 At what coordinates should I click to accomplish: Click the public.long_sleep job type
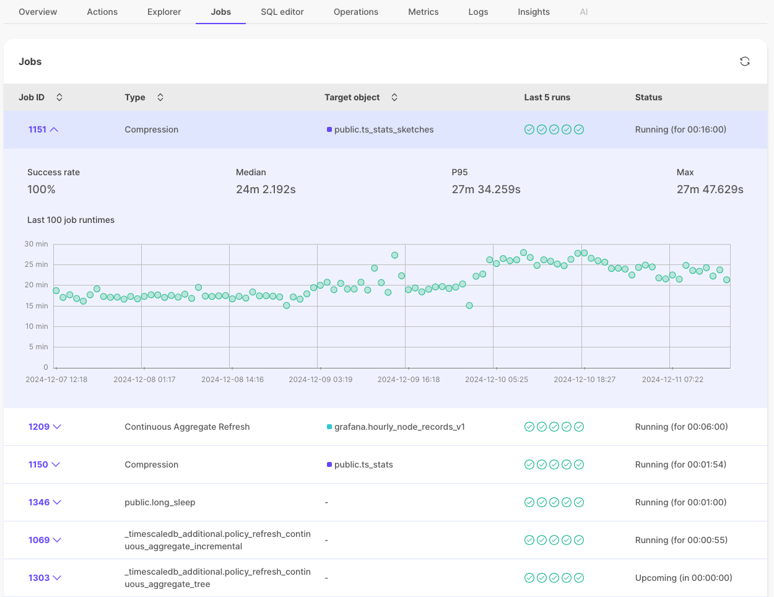pos(160,502)
